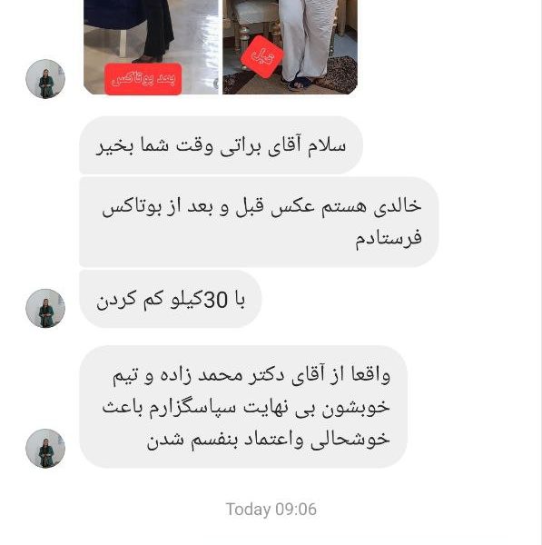Tap the red 'بعد بوتاکس' label
This screenshot has height=545, width=542.
[x=143, y=79]
